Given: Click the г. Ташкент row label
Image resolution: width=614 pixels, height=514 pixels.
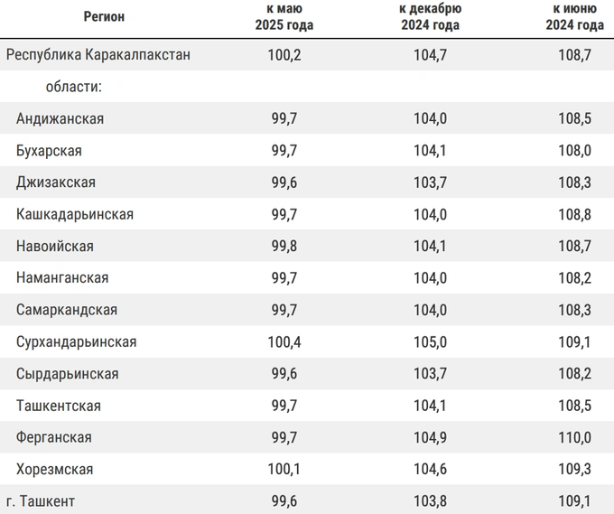Looking at the screenshot, I should tap(41, 501).
